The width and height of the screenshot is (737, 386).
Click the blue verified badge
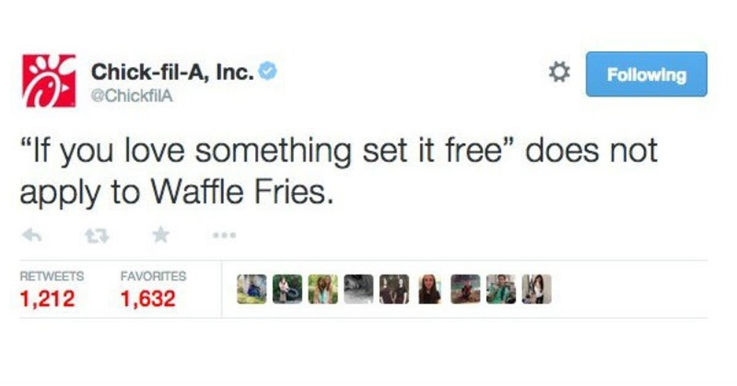(x=268, y=72)
